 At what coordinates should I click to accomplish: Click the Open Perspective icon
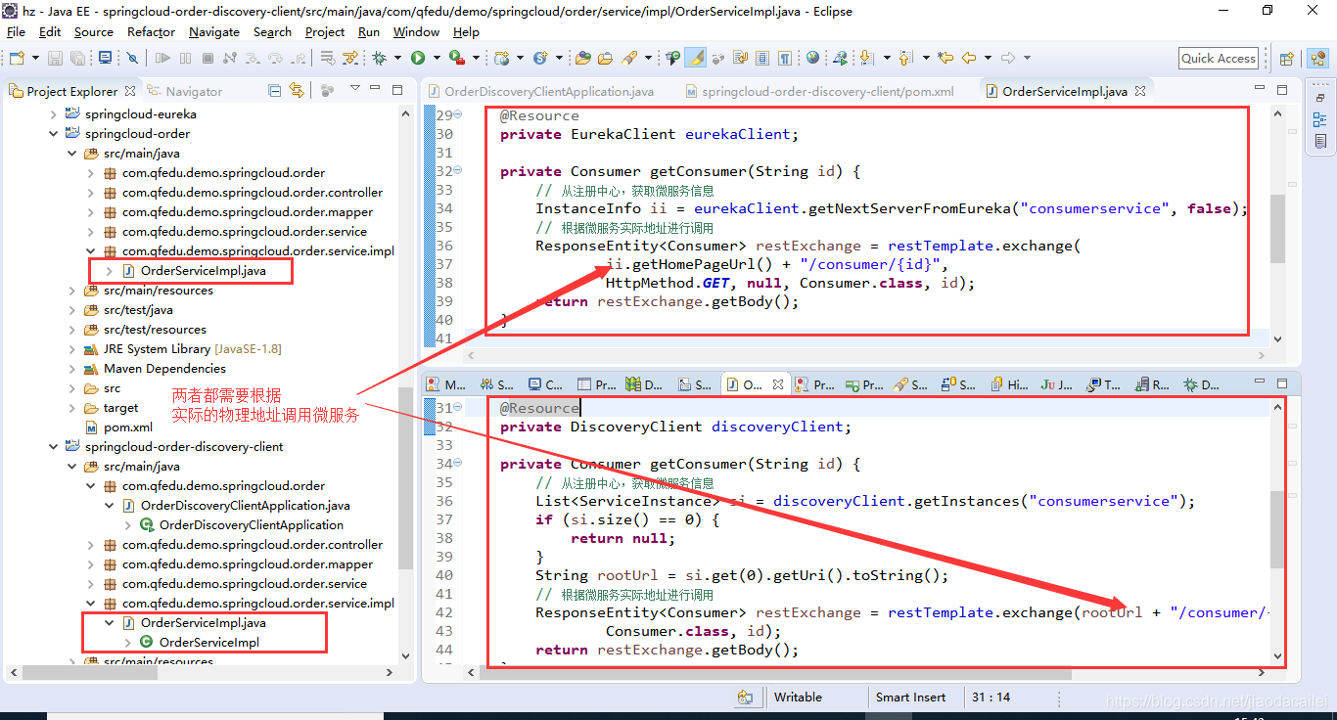1287,58
